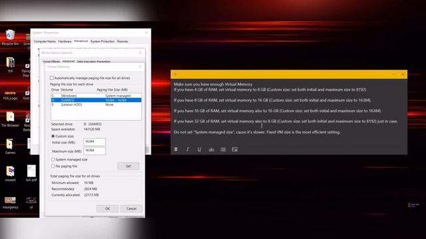426x239 pixels.
Task: Click the Set button
Action: coord(128,166)
